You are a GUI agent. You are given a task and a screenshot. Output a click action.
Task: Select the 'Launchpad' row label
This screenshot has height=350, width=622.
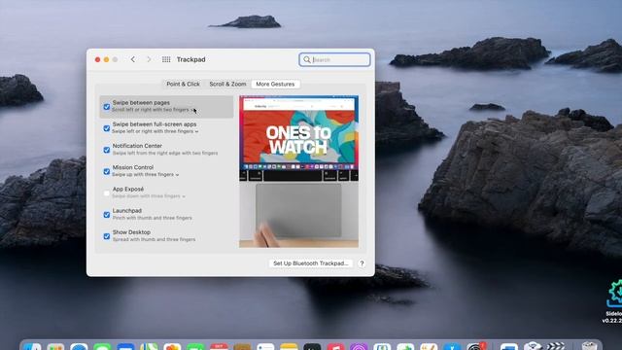pos(127,211)
